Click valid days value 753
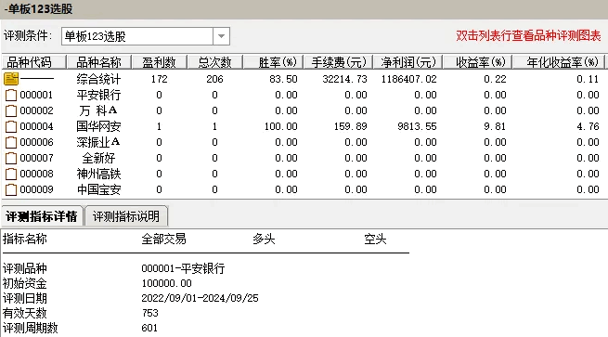This screenshot has height=337, width=608. point(149,313)
